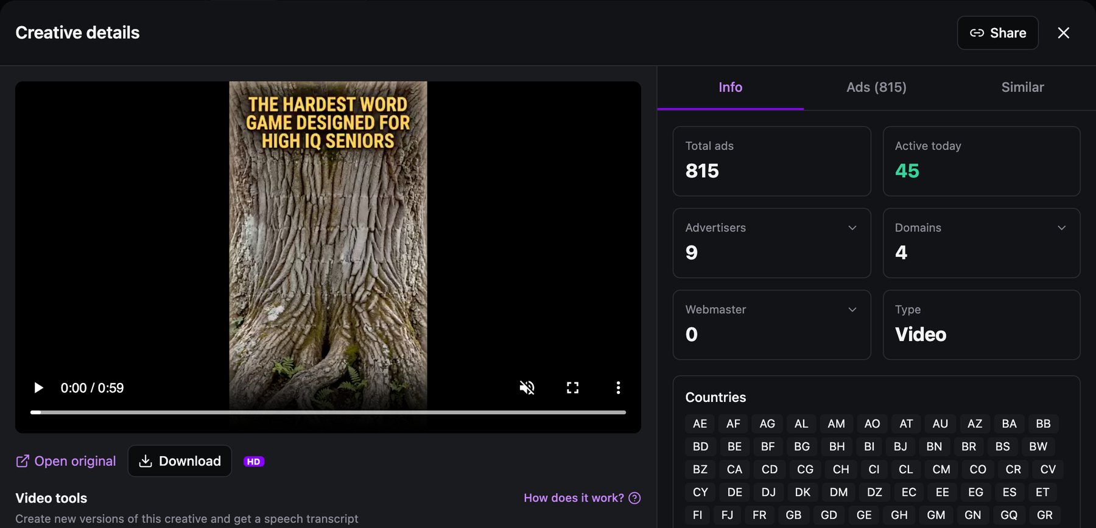The height and width of the screenshot is (528, 1096).
Task: Select country tag BB
Action: click(1043, 424)
